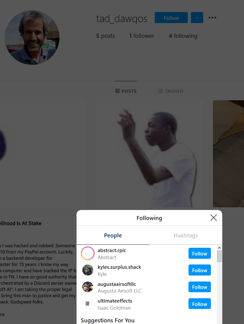Viewport: 244px width, 324px height.
Task: Click tad_dawgos profile picture
Action: coord(32,37)
